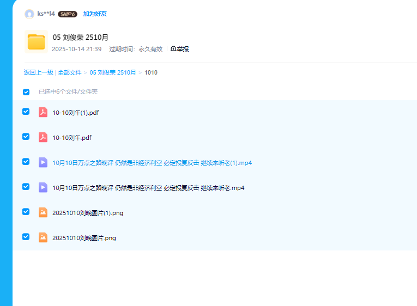Click the PDF icon for 10-10刘午.pdf
Viewport: 417px width, 306px height.
pos(43,138)
